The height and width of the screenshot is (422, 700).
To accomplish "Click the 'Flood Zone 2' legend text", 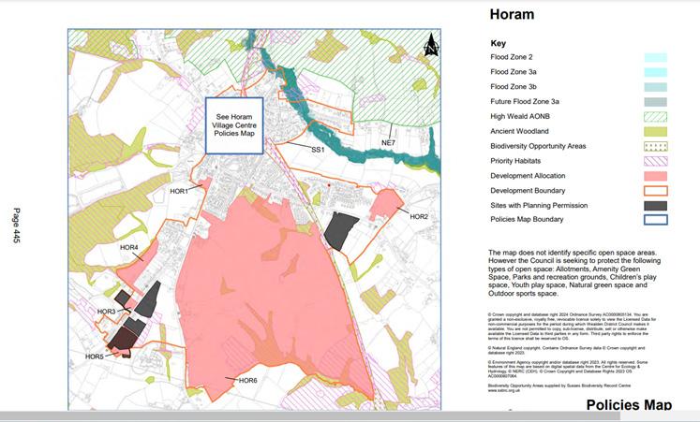I will click(511, 57).
